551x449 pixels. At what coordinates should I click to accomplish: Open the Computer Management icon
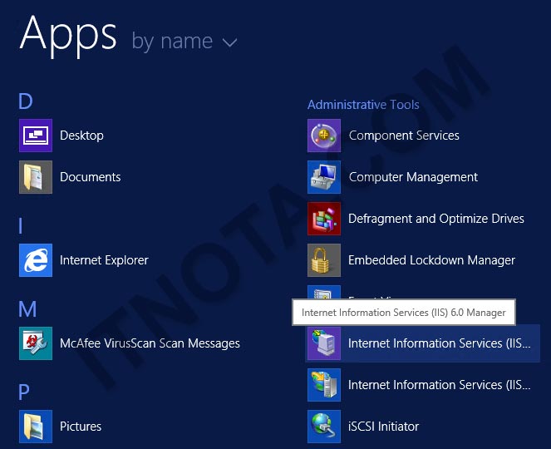coord(324,177)
